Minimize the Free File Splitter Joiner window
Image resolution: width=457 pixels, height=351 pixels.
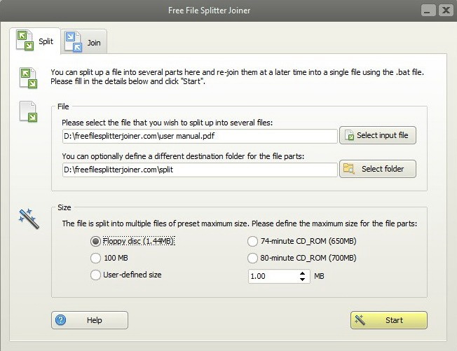pos(428,11)
